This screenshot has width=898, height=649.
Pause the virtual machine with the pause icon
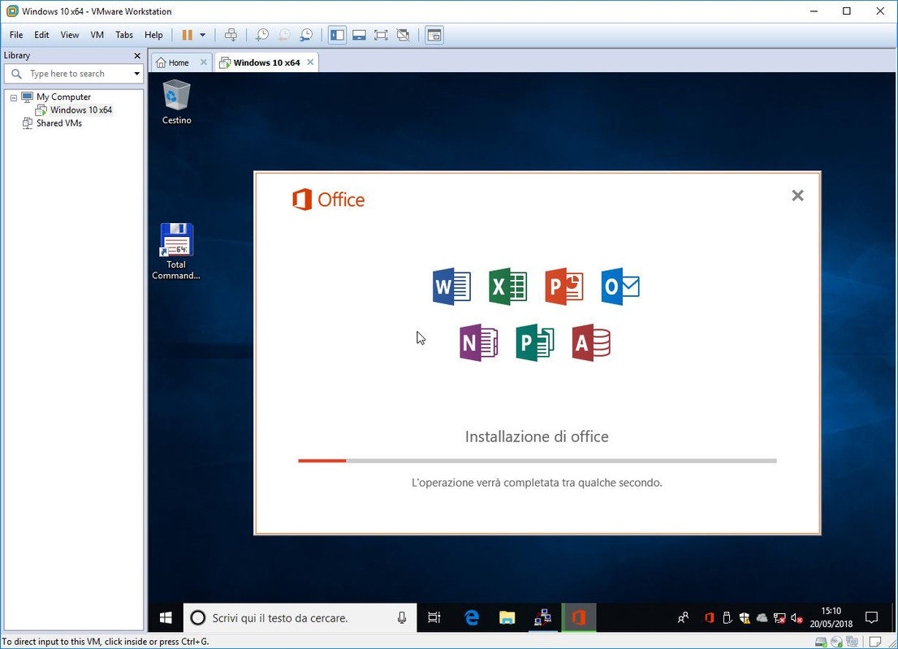(187, 35)
